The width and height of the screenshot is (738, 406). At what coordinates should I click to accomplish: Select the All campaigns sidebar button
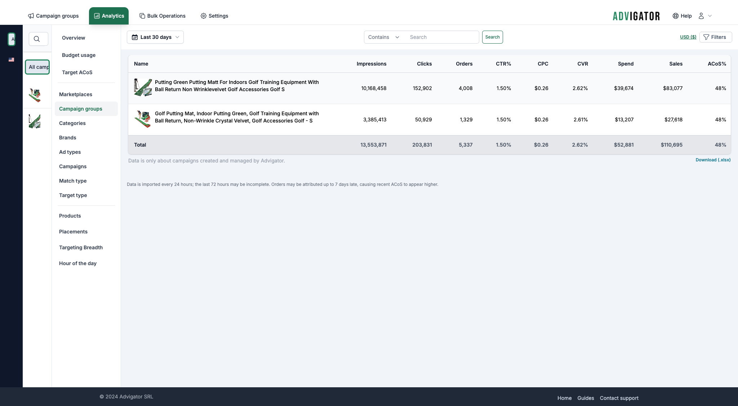click(37, 67)
